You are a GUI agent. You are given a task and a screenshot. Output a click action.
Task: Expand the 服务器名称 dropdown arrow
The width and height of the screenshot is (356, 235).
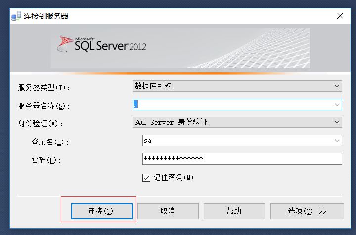337,105
